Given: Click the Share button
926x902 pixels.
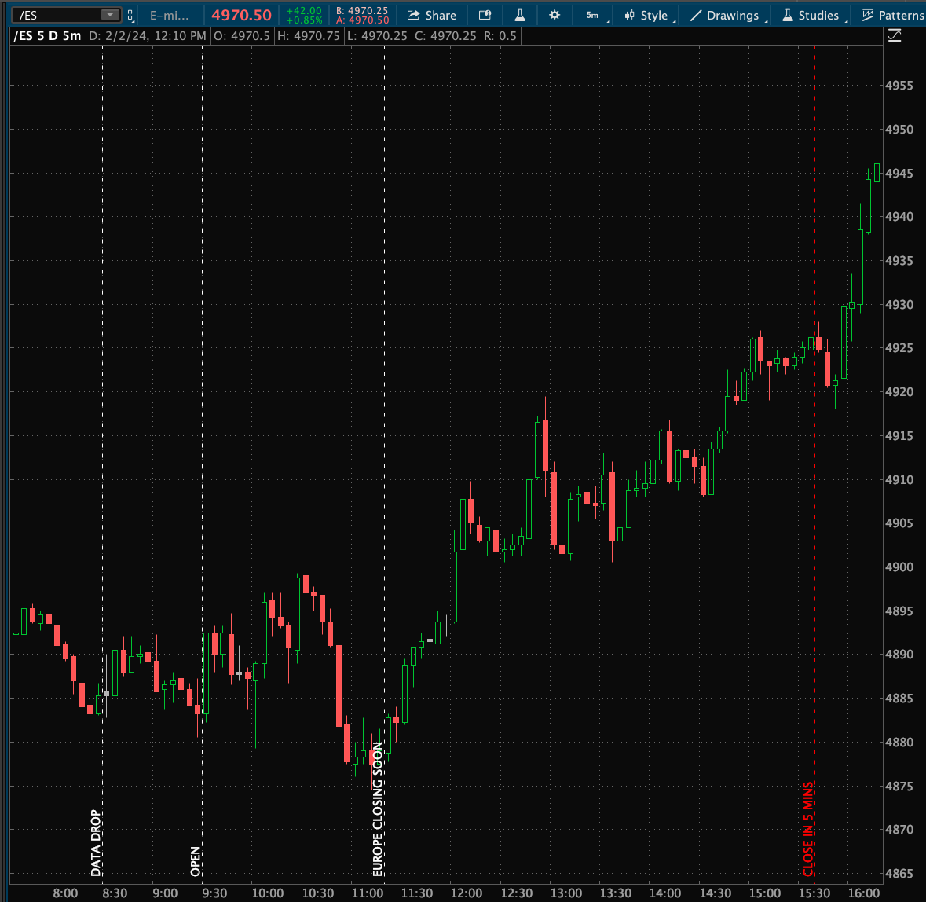Looking at the screenshot, I should 431,15.
